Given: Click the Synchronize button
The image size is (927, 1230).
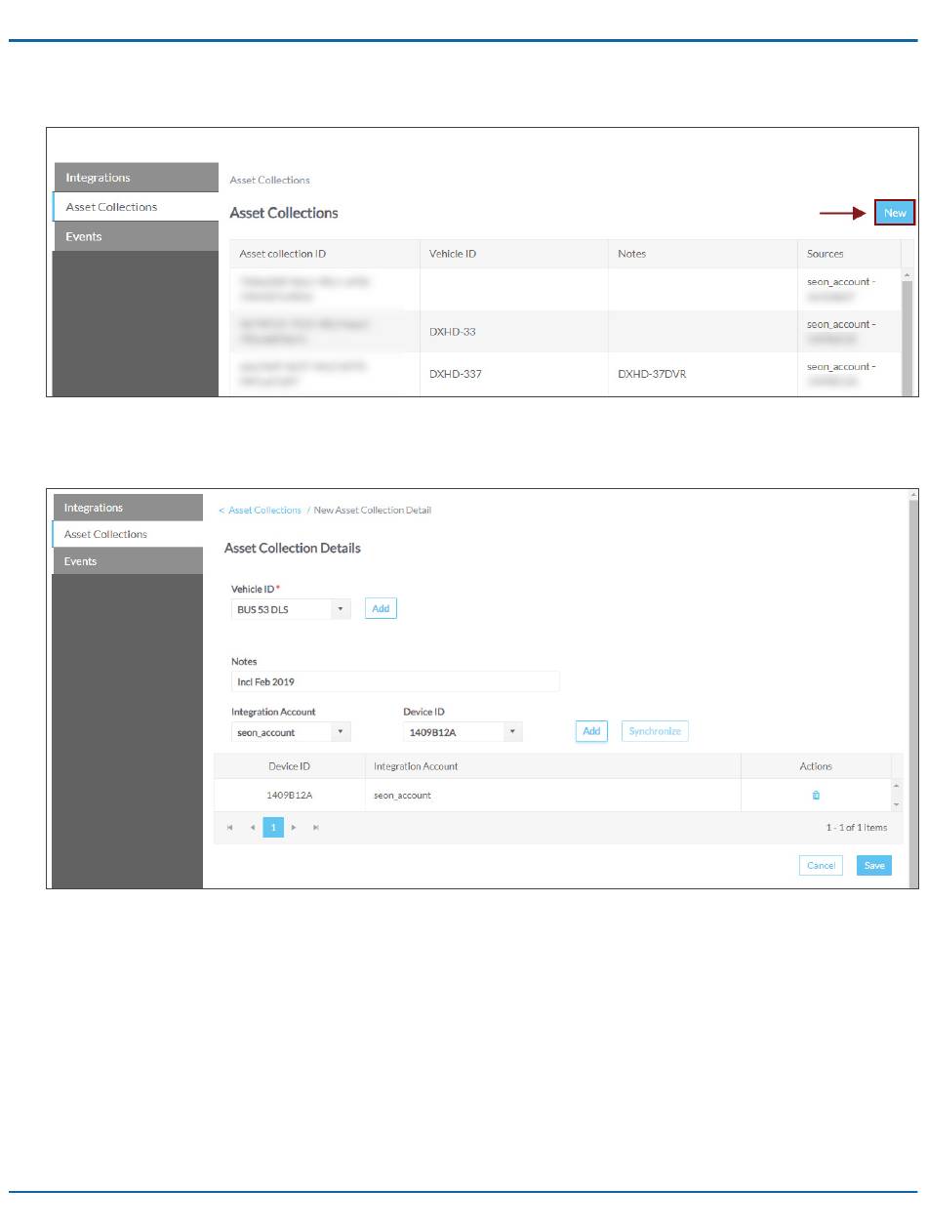Looking at the screenshot, I should (655, 731).
